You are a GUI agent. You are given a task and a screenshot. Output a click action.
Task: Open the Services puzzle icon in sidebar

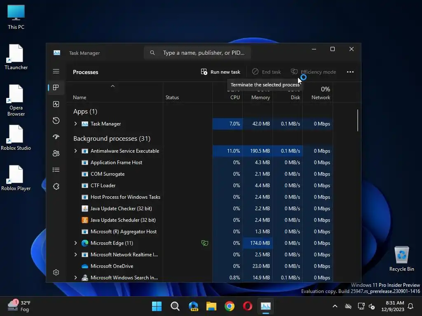[56, 186]
